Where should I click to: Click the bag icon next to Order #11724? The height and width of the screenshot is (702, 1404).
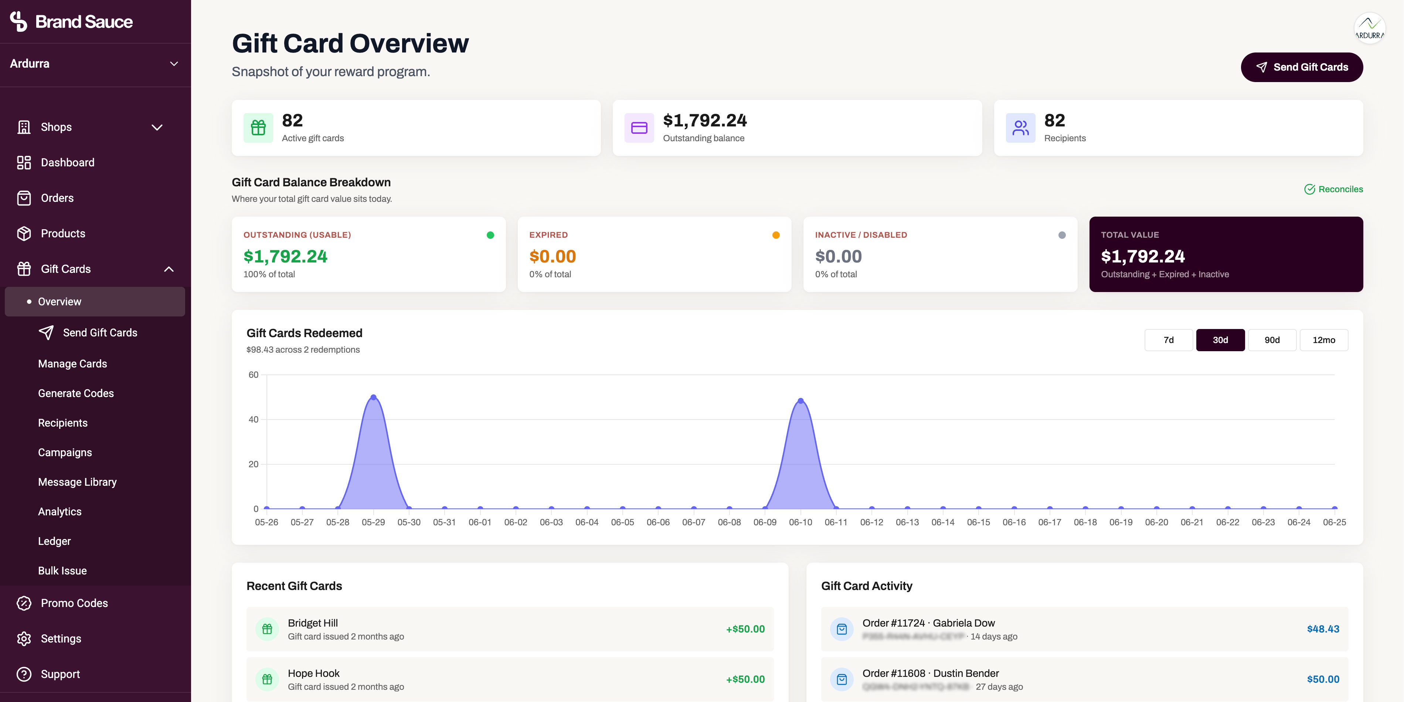pos(842,628)
